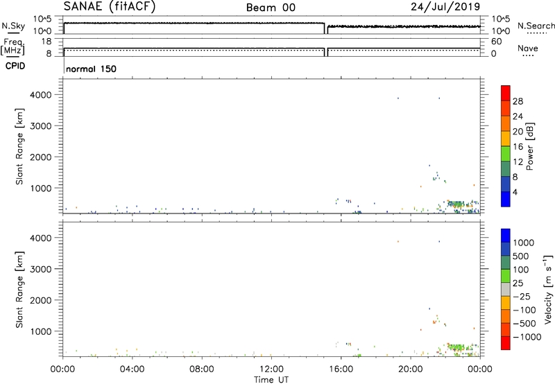Image resolution: width=555 pixels, height=384 pixels.
Task: Select the N.Sky legend label
Action: point(13,26)
